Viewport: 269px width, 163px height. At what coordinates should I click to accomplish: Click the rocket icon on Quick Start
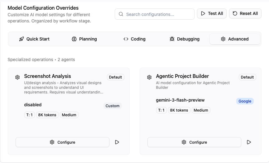[22, 39]
